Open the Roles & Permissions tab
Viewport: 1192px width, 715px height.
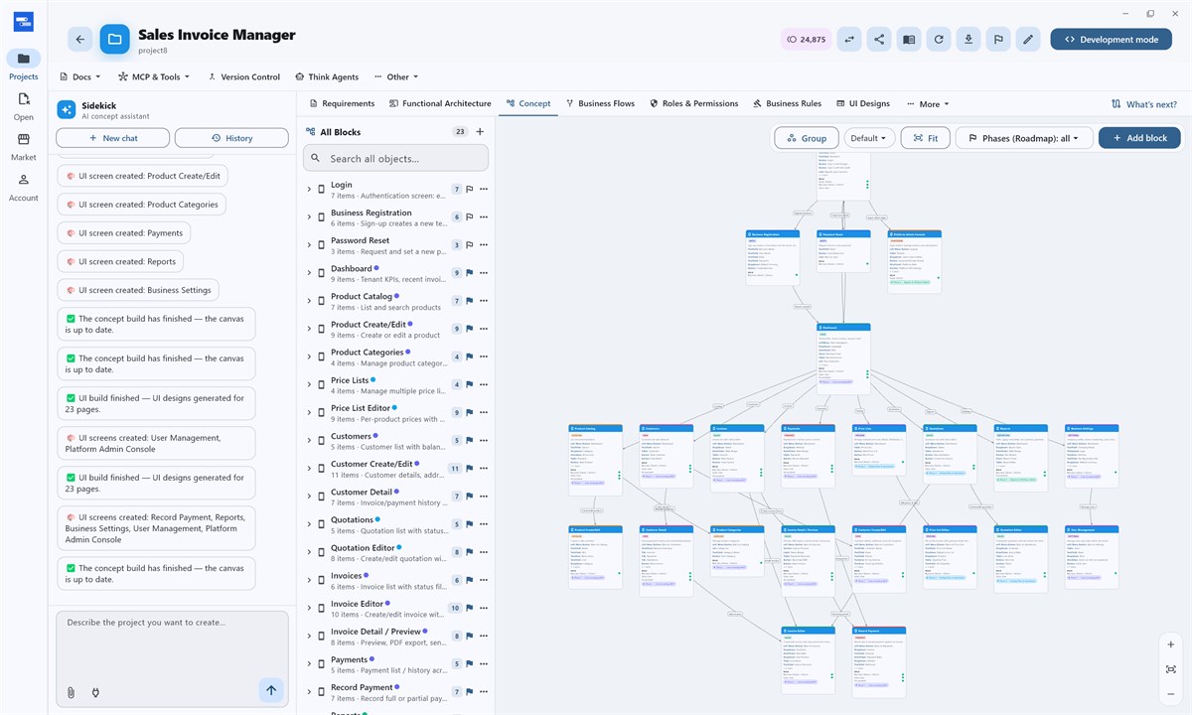694,103
